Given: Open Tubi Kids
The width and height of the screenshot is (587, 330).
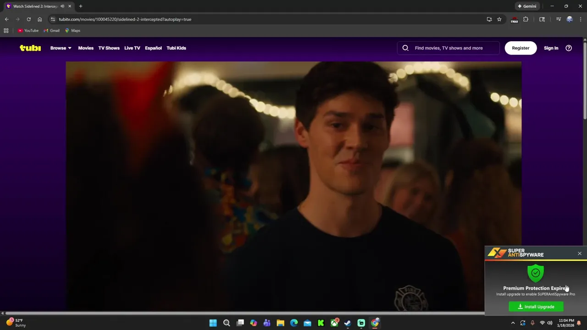Looking at the screenshot, I should [176, 48].
